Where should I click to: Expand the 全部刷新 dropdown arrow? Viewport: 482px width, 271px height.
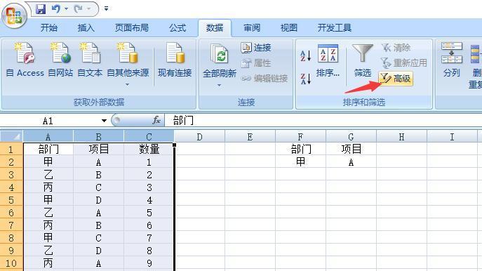(219, 85)
